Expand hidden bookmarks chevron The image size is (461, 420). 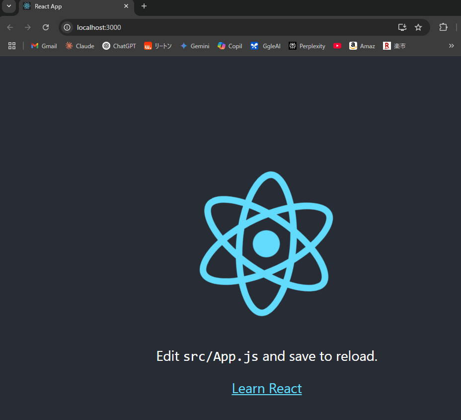coord(451,46)
